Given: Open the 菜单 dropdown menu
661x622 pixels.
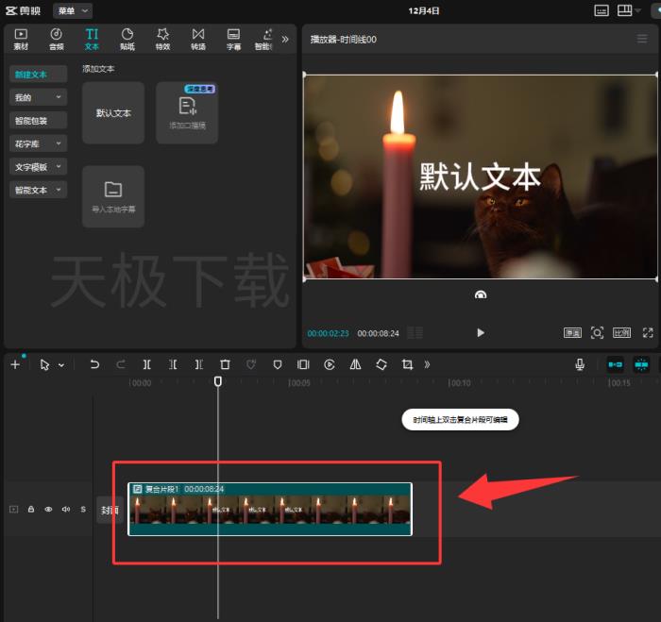Looking at the screenshot, I should coord(72,10).
